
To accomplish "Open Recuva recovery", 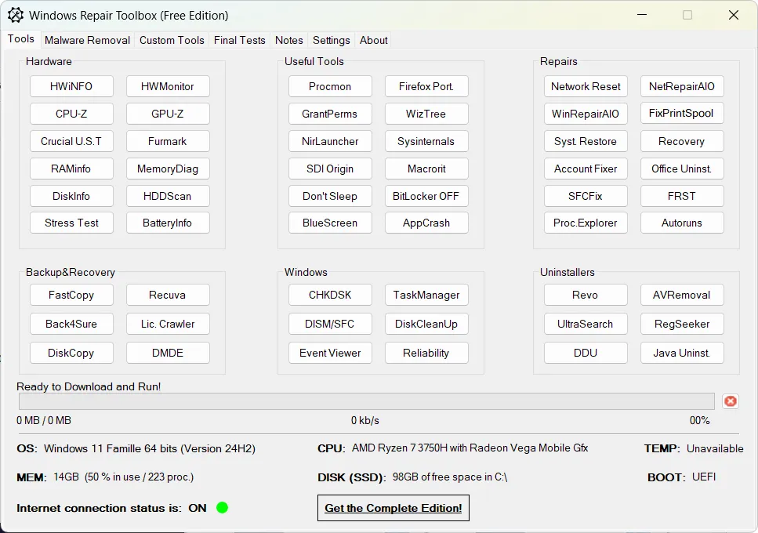I will pos(168,295).
